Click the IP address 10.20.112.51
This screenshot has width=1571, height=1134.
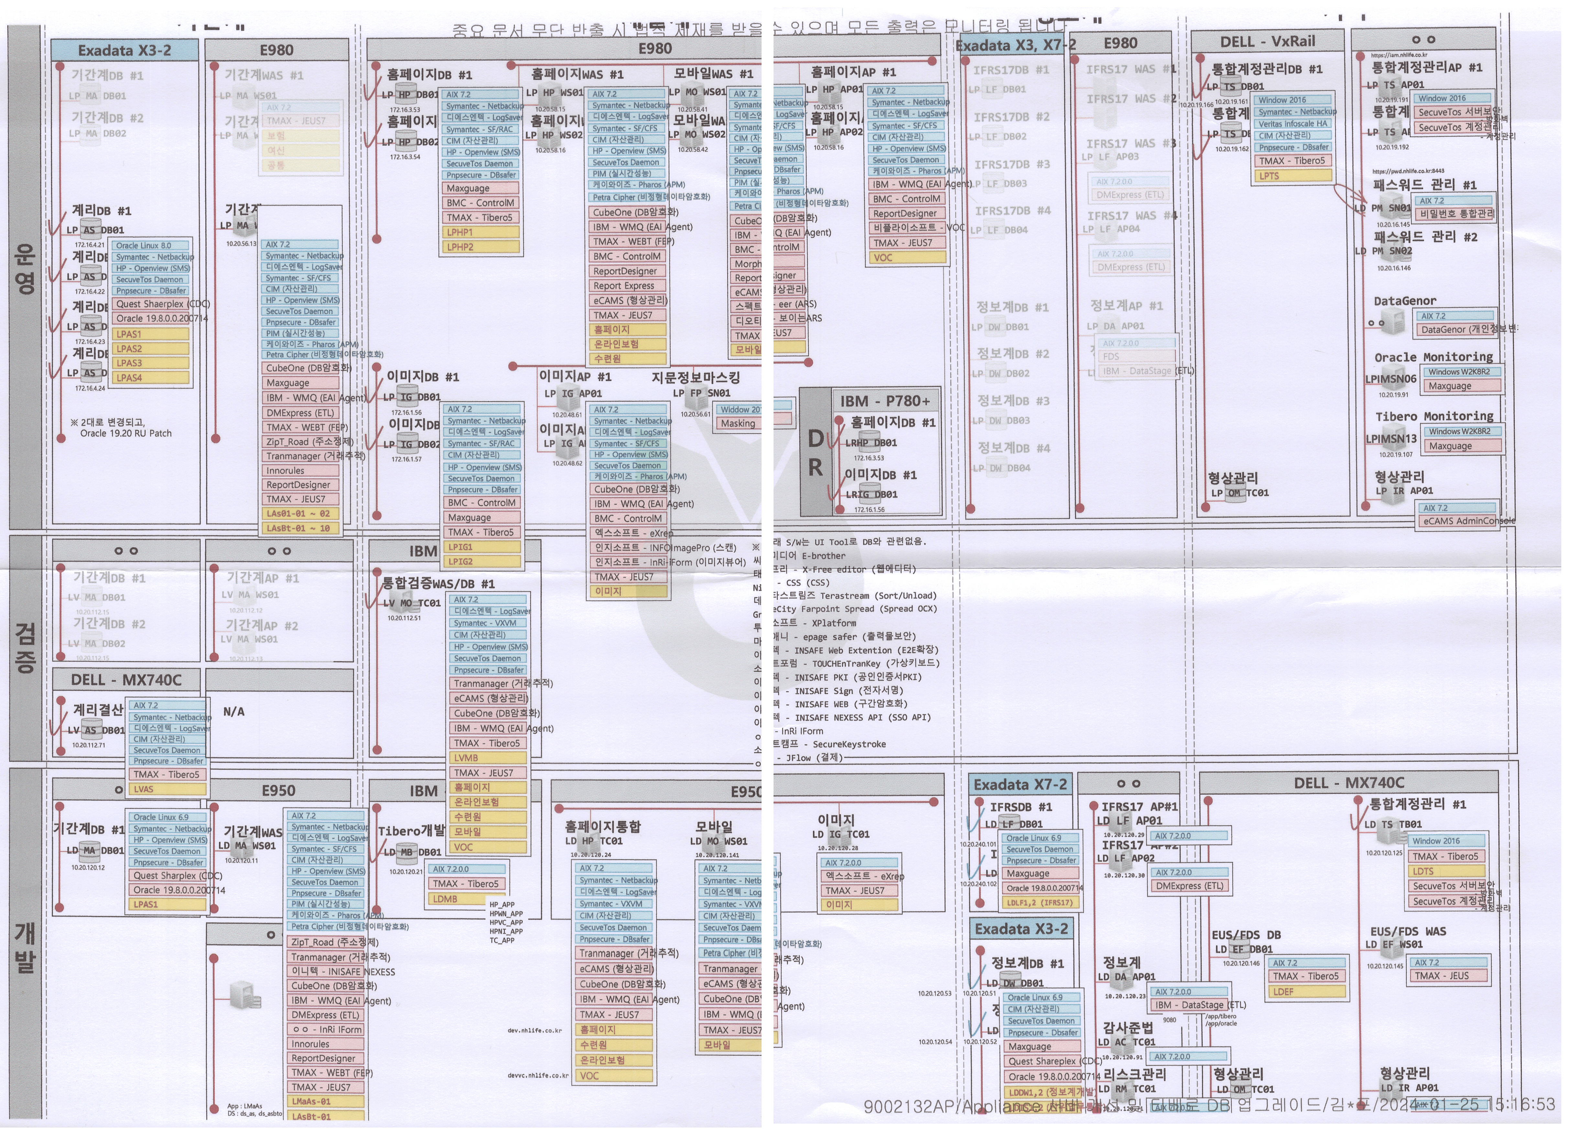click(404, 618)
